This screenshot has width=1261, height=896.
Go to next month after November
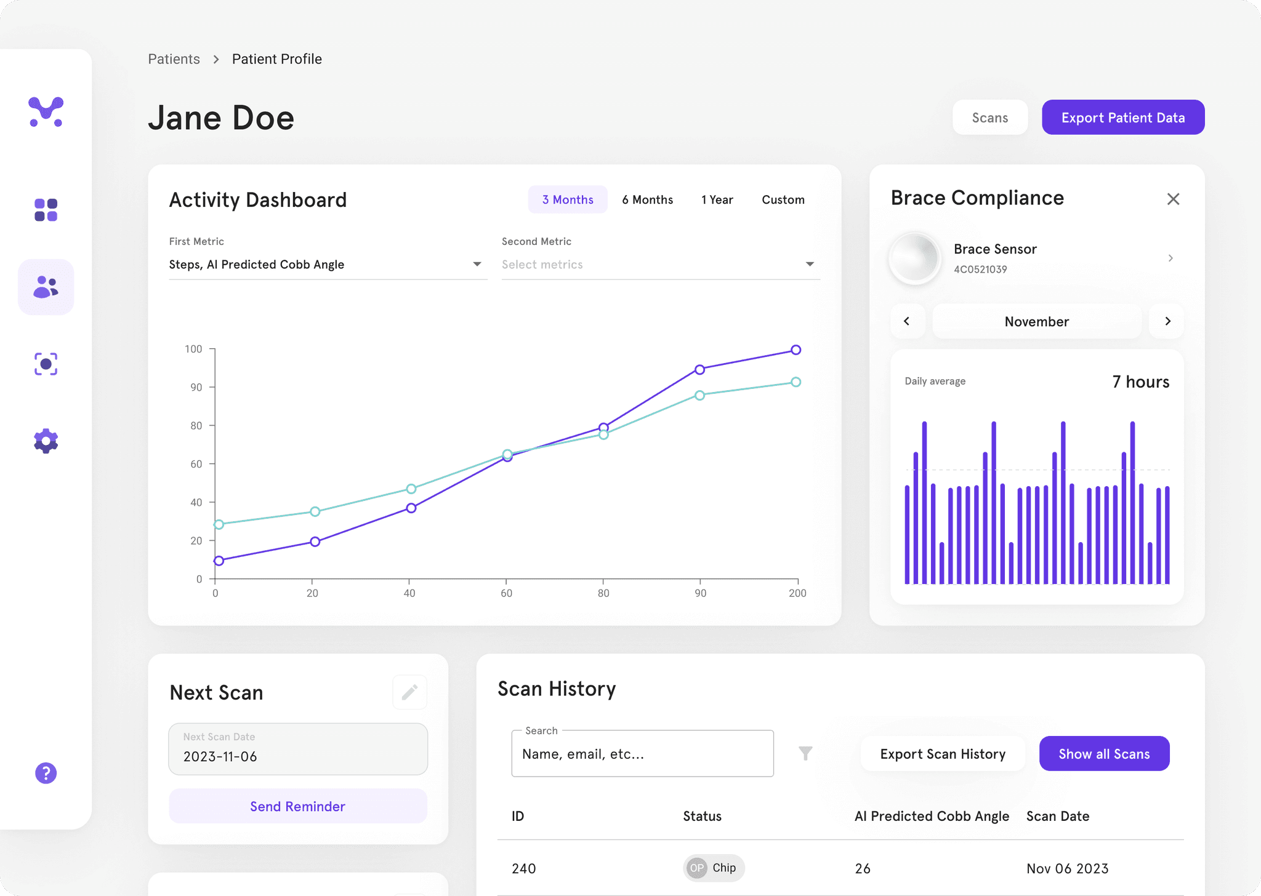(1167, 321)
